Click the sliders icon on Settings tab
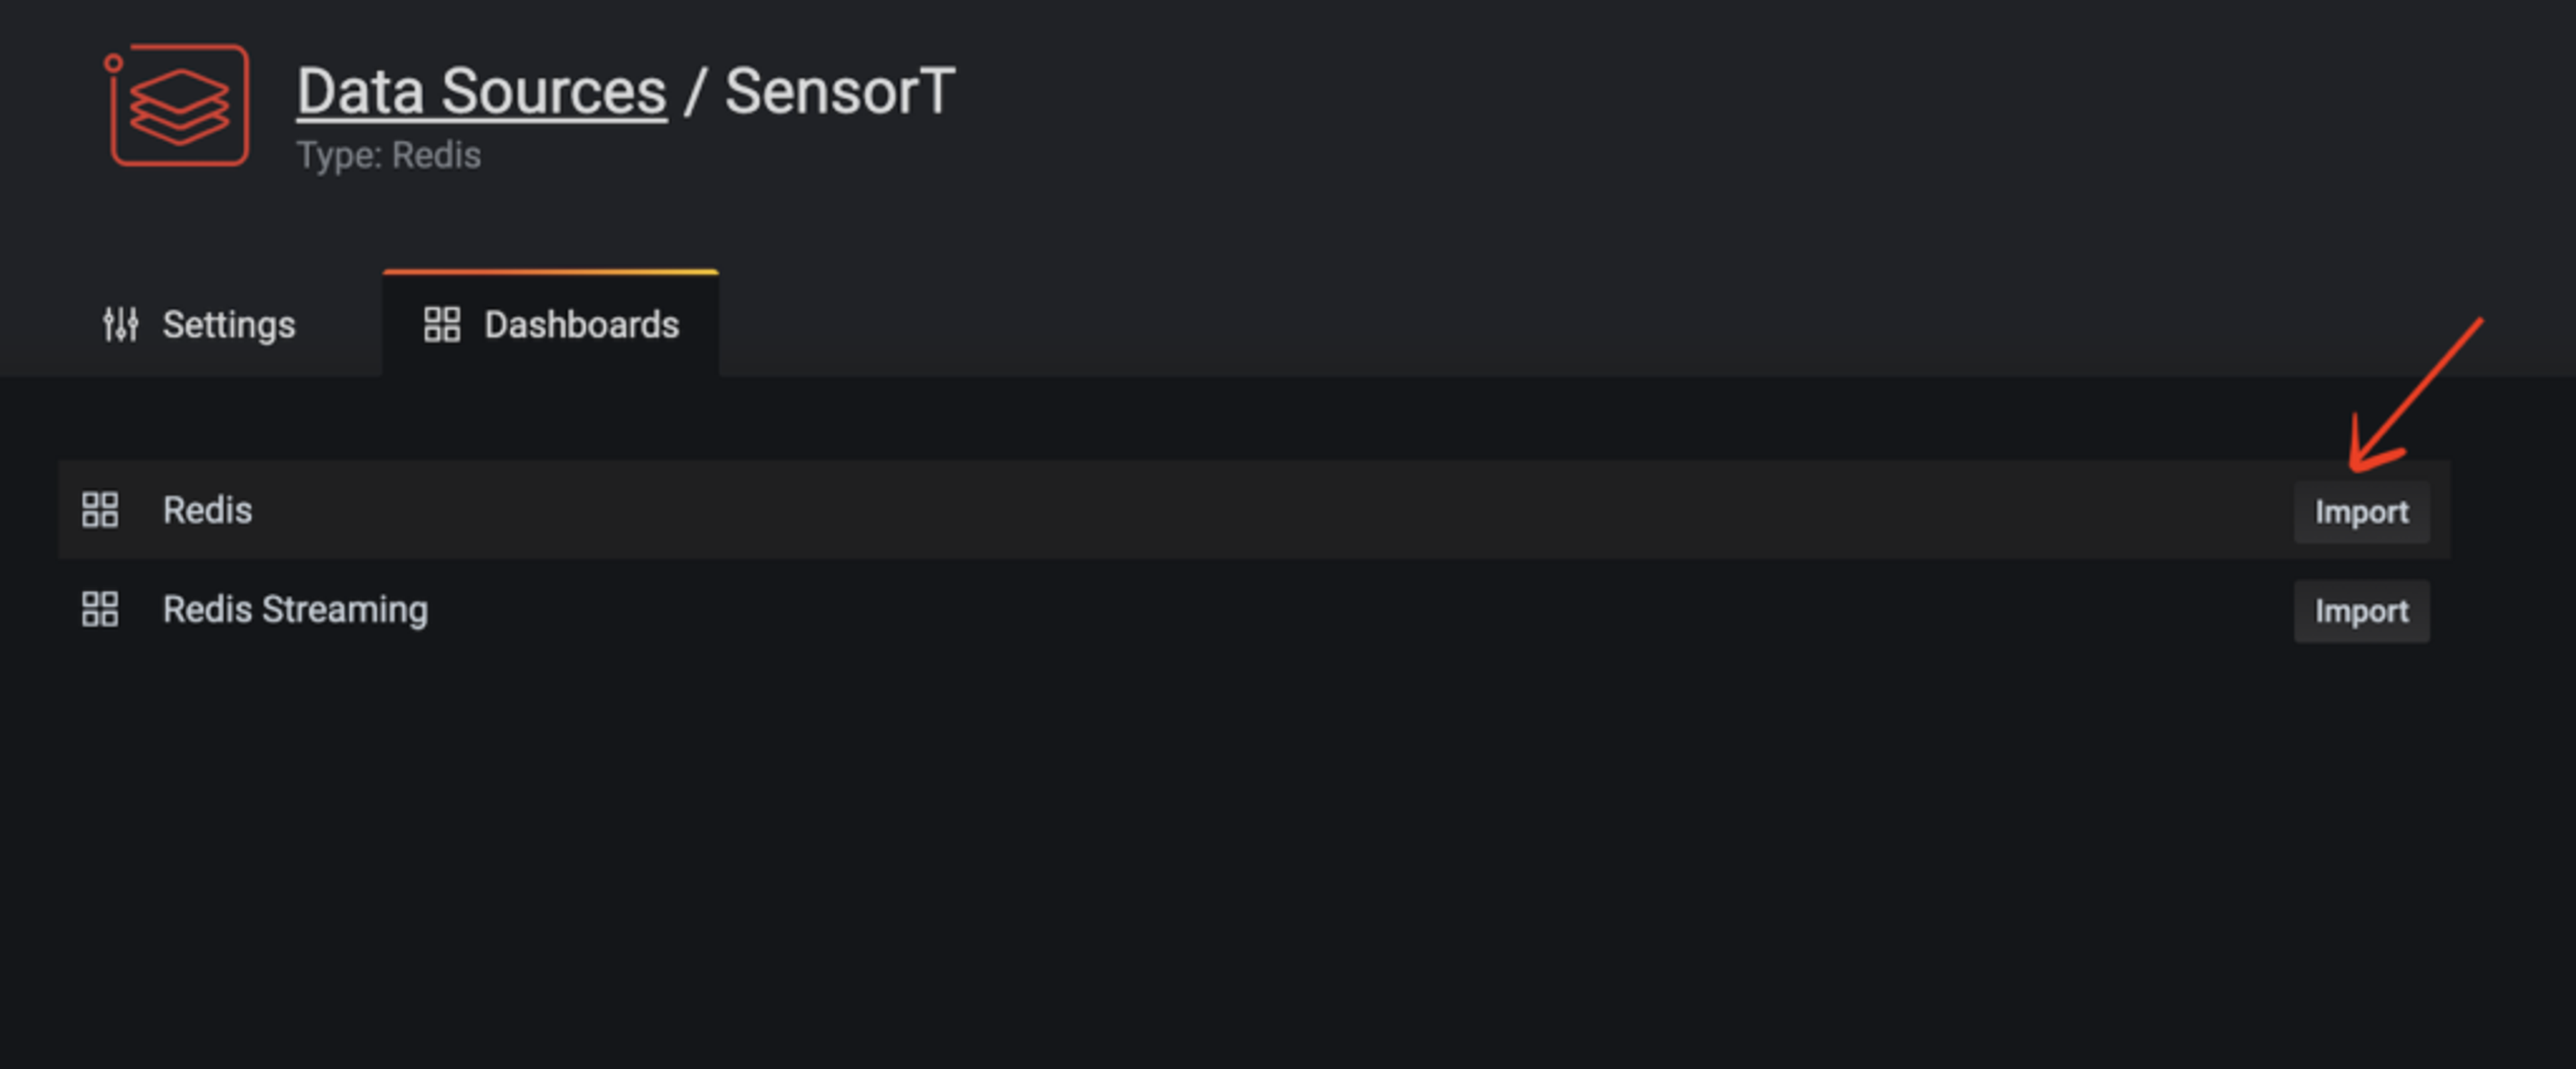This screenshot has width=2576, height=1069. (121, 324)
